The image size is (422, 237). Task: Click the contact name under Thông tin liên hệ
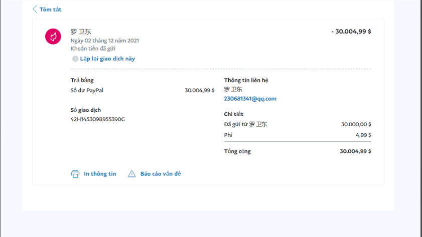coord(233,90)
